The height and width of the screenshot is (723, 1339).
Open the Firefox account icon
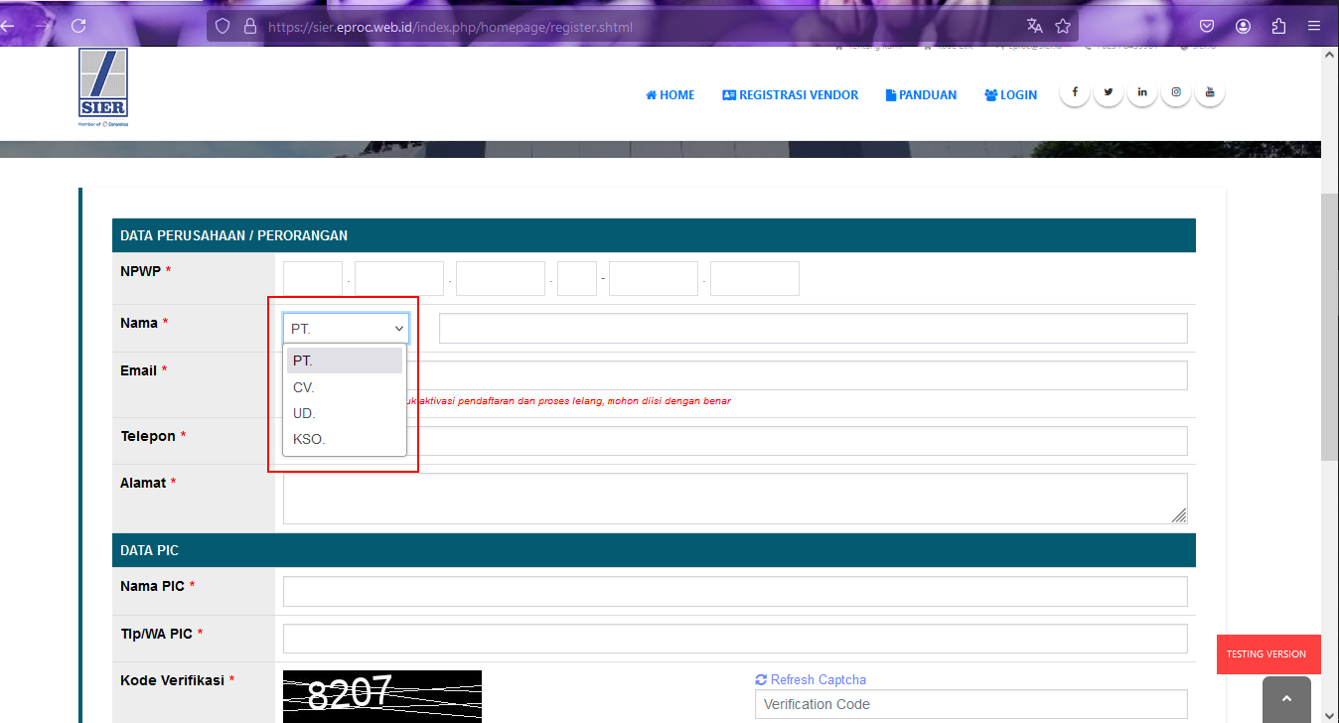pyautogui.click(x=1244, y=27)
